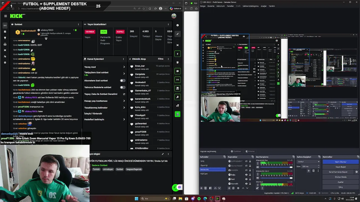Collapse the leaderboard with the down arrow
360x202 pixels.
(46, 39)
